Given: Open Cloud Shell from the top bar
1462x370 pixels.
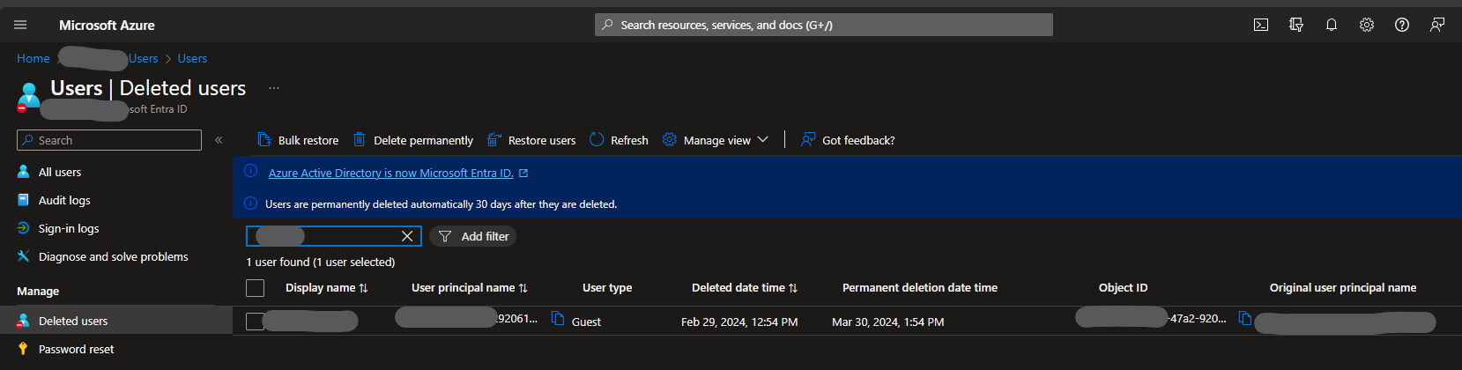Looking at the screenshot, I should click(1261, 25).
